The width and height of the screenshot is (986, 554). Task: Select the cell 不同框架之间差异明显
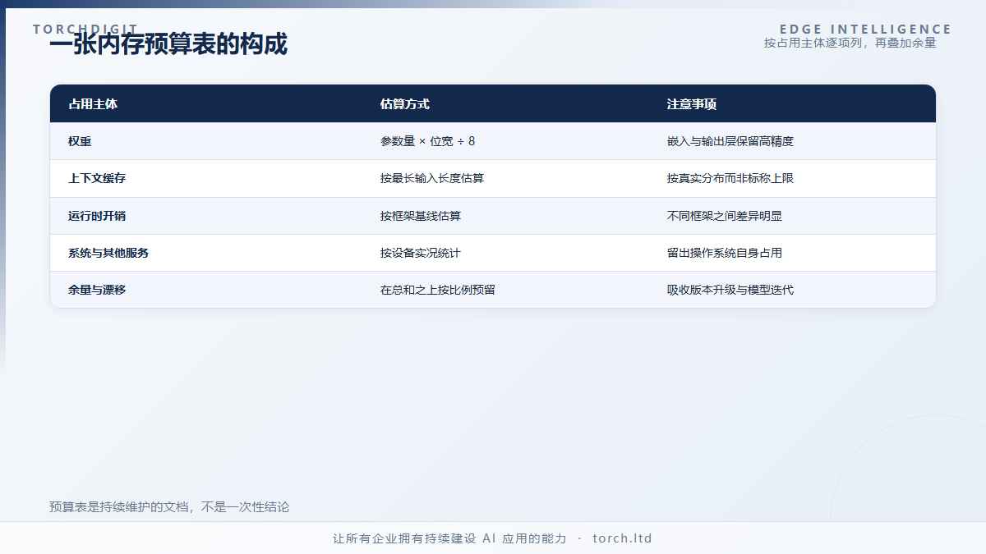point(725,216)
